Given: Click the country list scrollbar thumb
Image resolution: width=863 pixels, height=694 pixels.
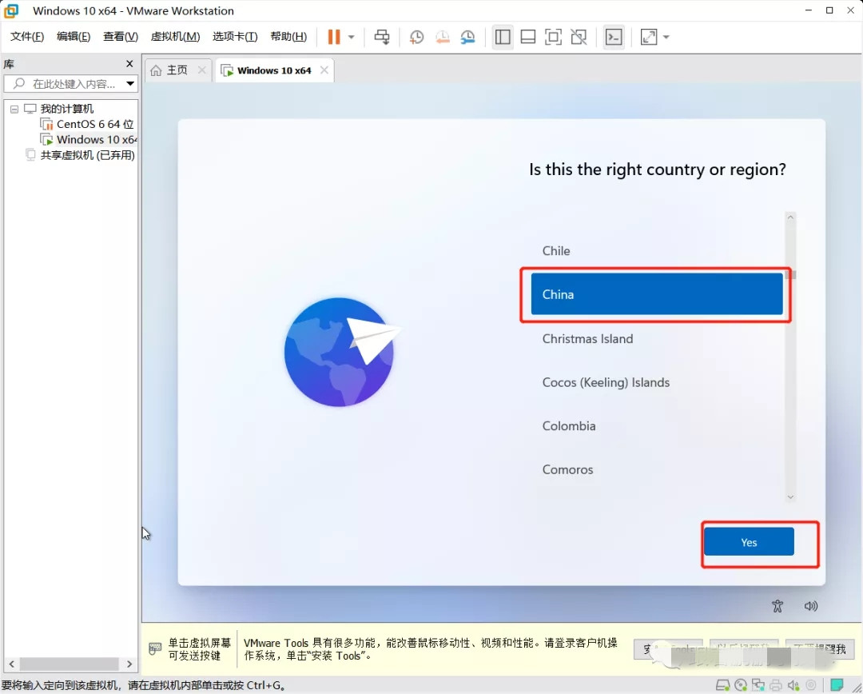Looking at the screenshot, I should click(790, 275).
